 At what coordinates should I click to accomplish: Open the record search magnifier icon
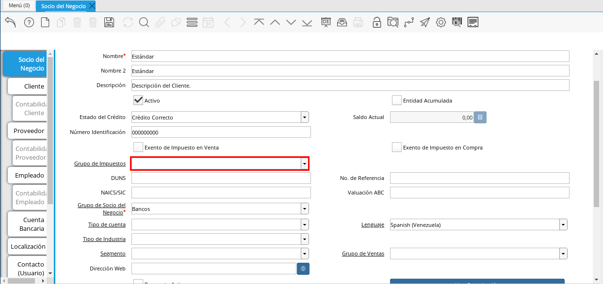pos(144,22)
